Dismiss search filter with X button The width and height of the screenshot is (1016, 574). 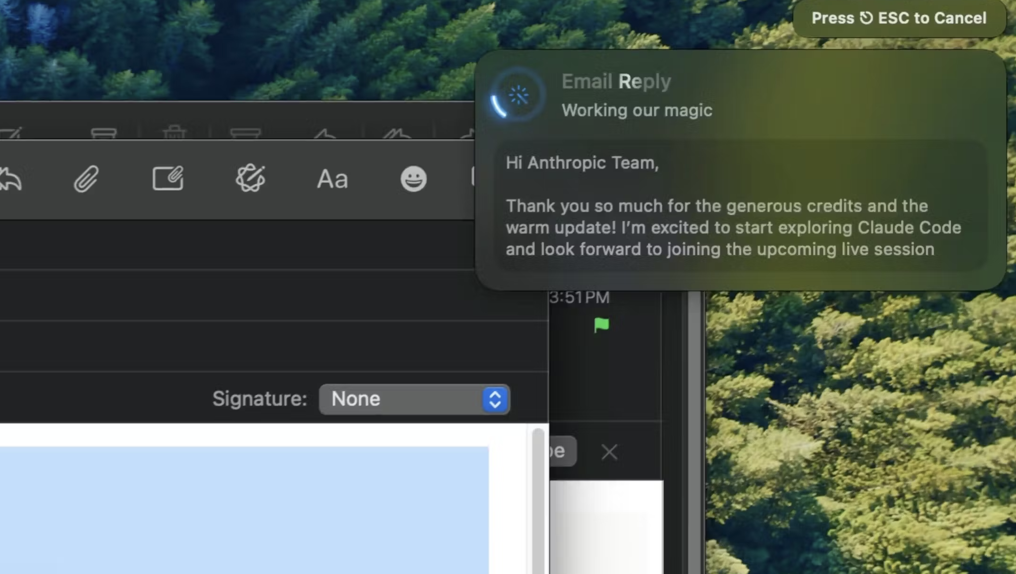pos(609,452)
